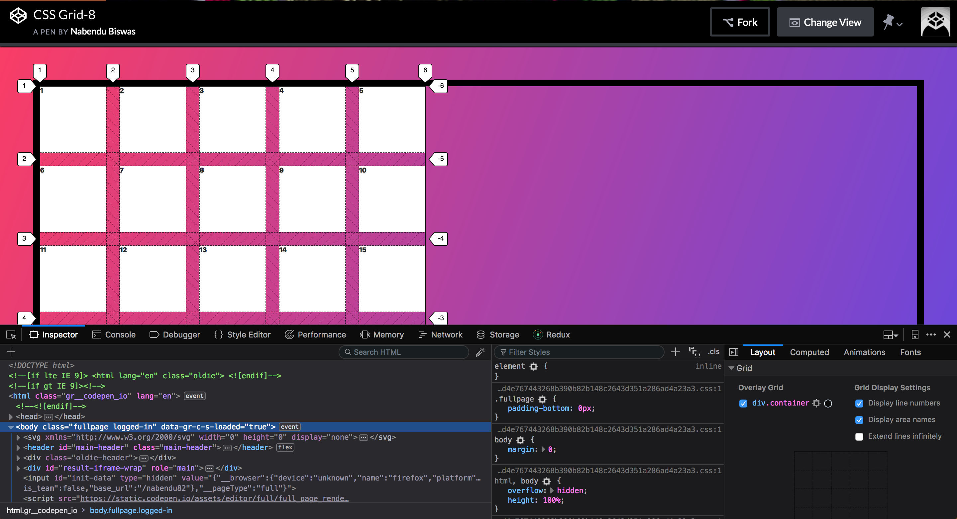Open the Style Editor tab
The height and width of the screenshot is (519, 957).
point(242,334)
